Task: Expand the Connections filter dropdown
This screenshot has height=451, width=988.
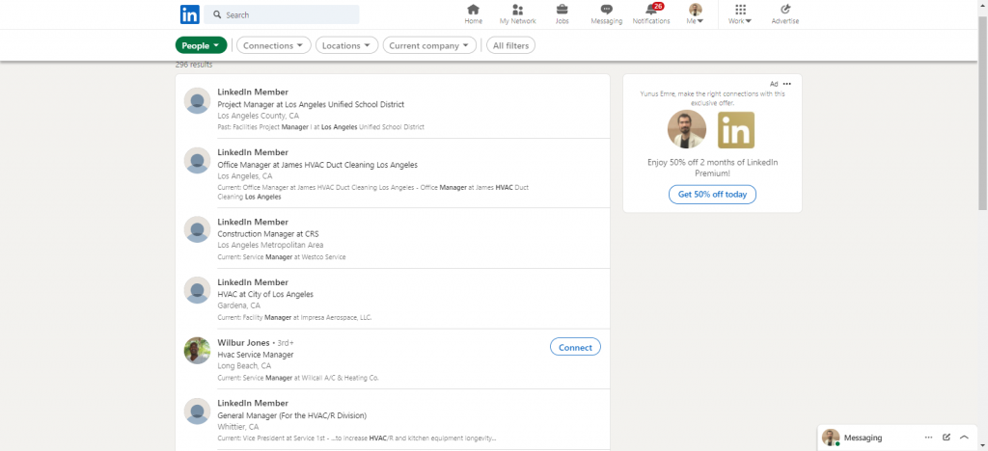Action: coord(274,45)
